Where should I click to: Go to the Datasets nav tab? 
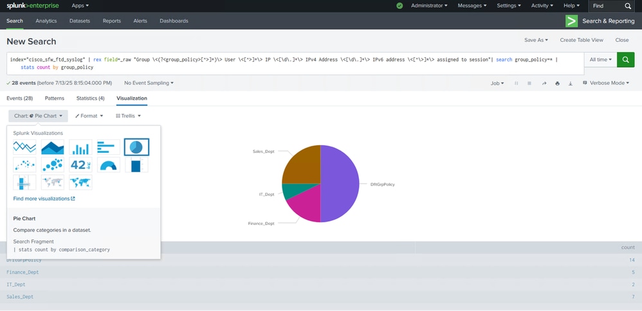pyautogui.click(x=80, y=21)
